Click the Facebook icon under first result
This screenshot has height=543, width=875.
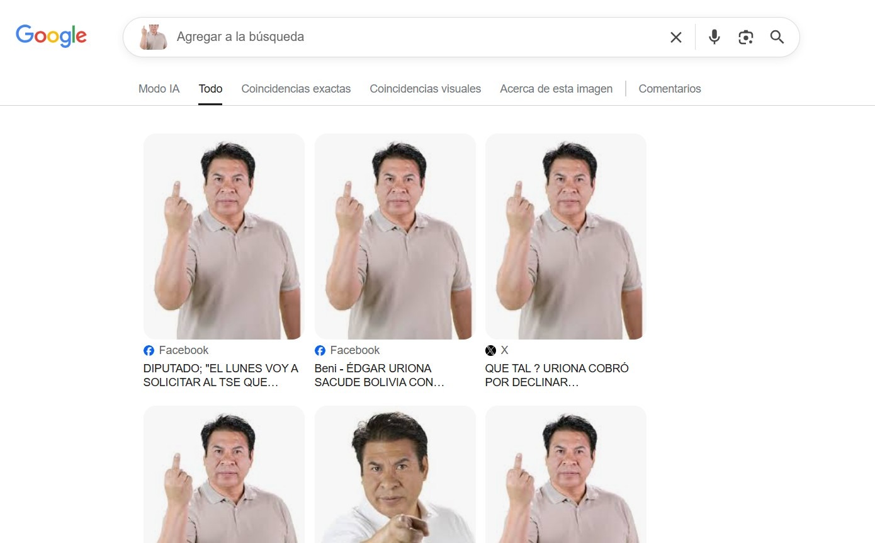[x=149, y=350]
